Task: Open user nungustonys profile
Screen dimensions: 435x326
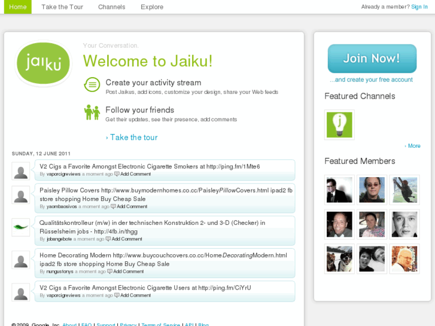Action: pyautogui.click(x=60, y=272)
